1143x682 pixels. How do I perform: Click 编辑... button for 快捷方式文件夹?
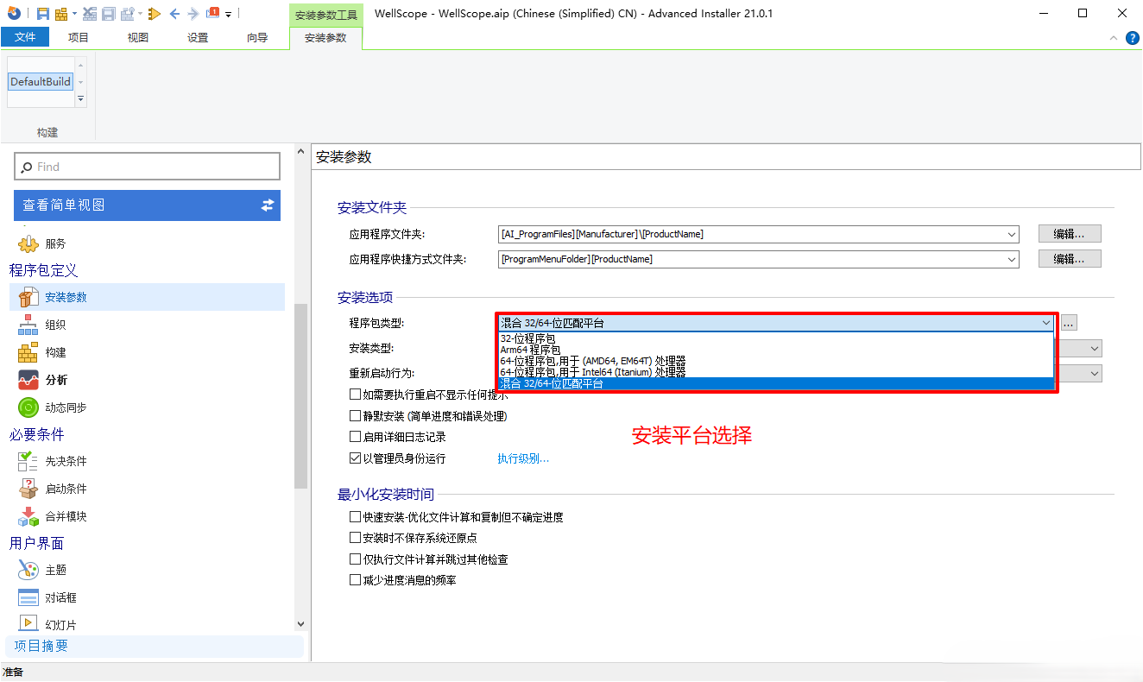click(x=1069, y=259)
